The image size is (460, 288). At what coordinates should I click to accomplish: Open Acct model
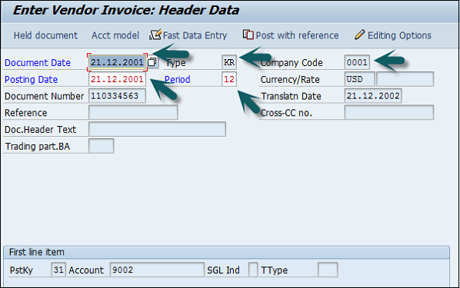tap(115, 35)
